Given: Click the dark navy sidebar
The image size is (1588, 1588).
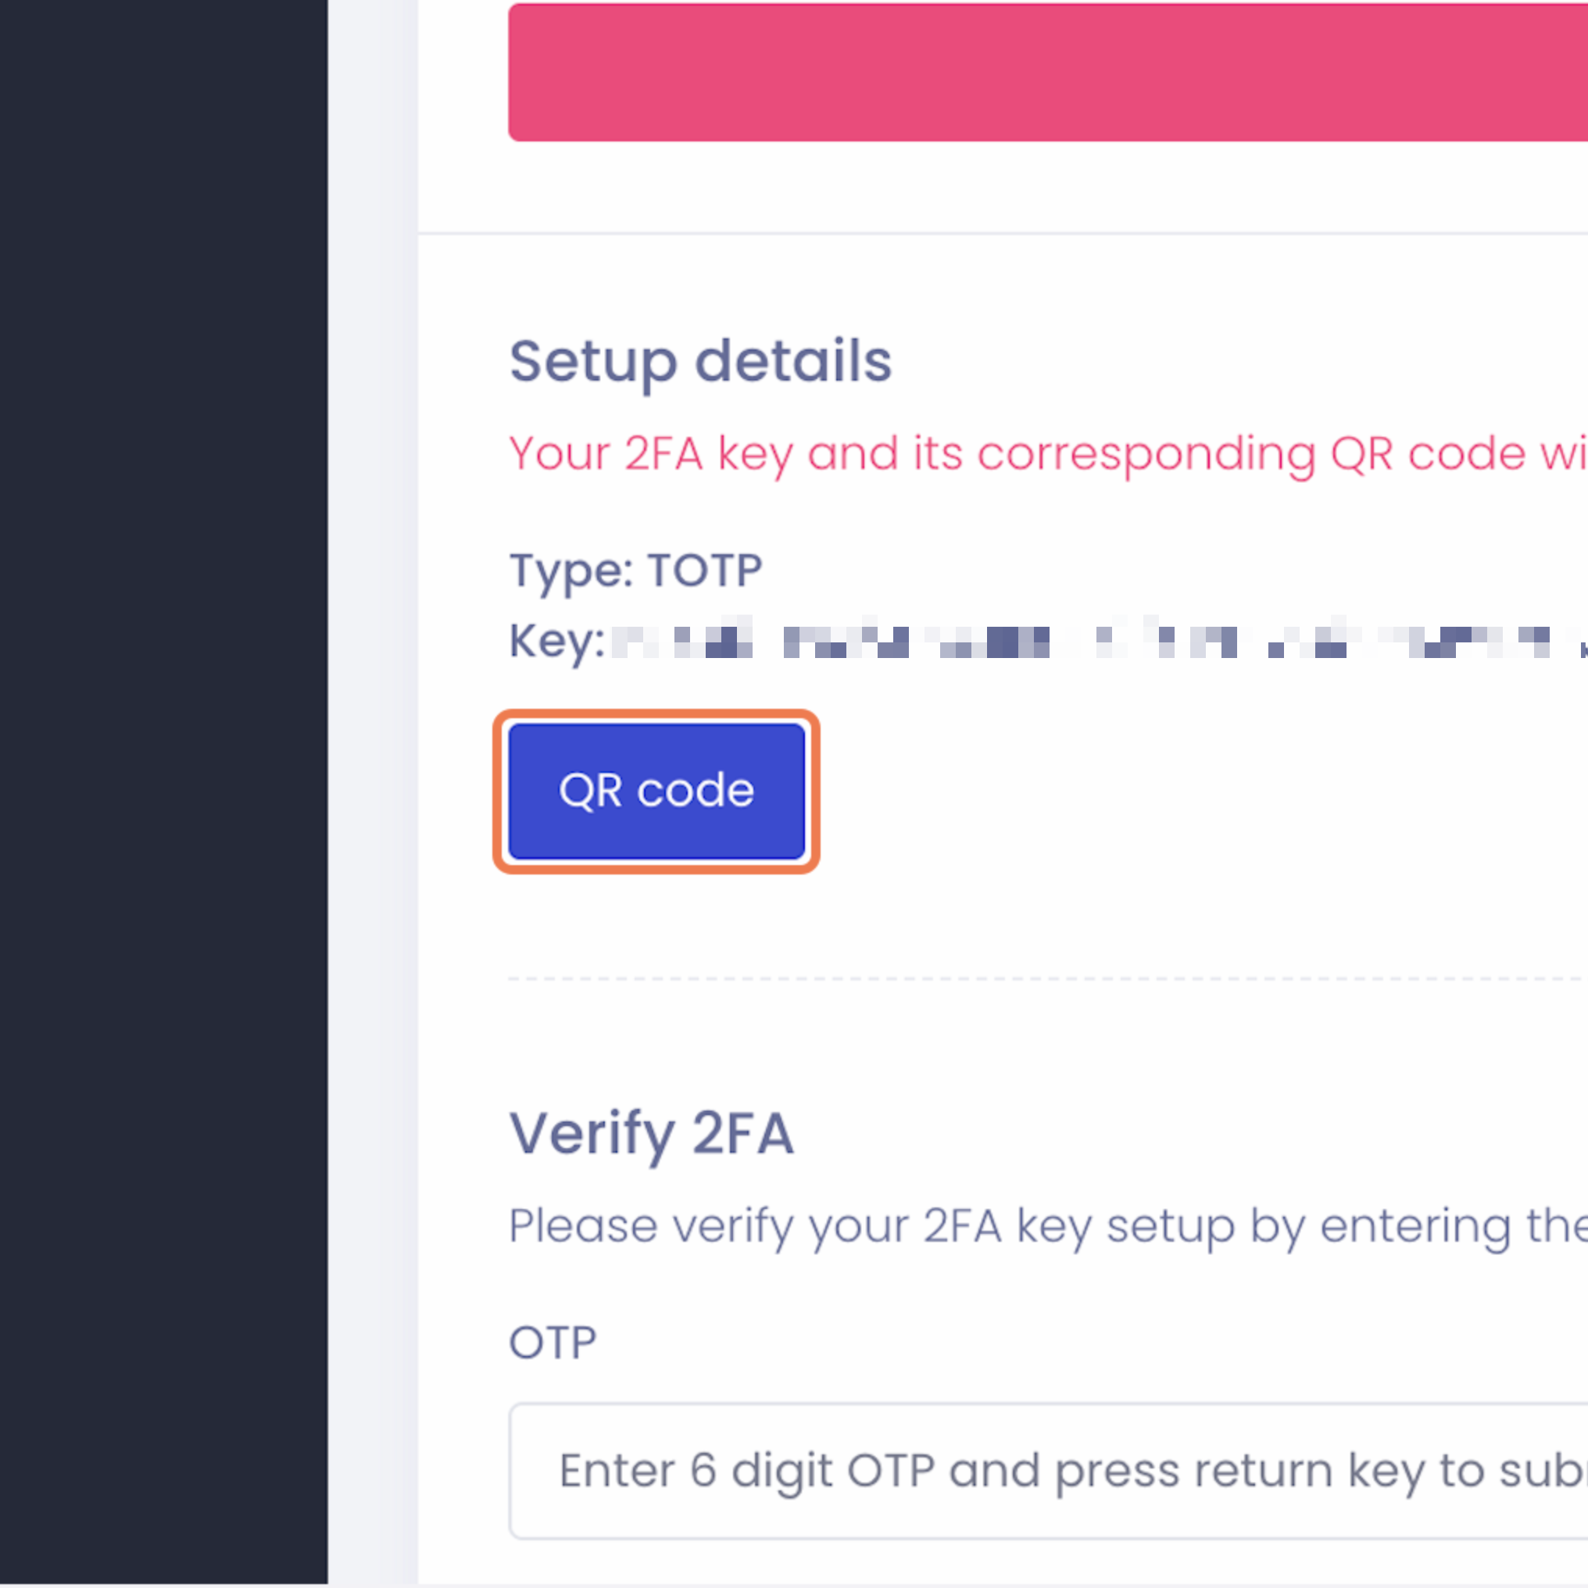Looking at the screenshot, I should (x=163, y=789).
